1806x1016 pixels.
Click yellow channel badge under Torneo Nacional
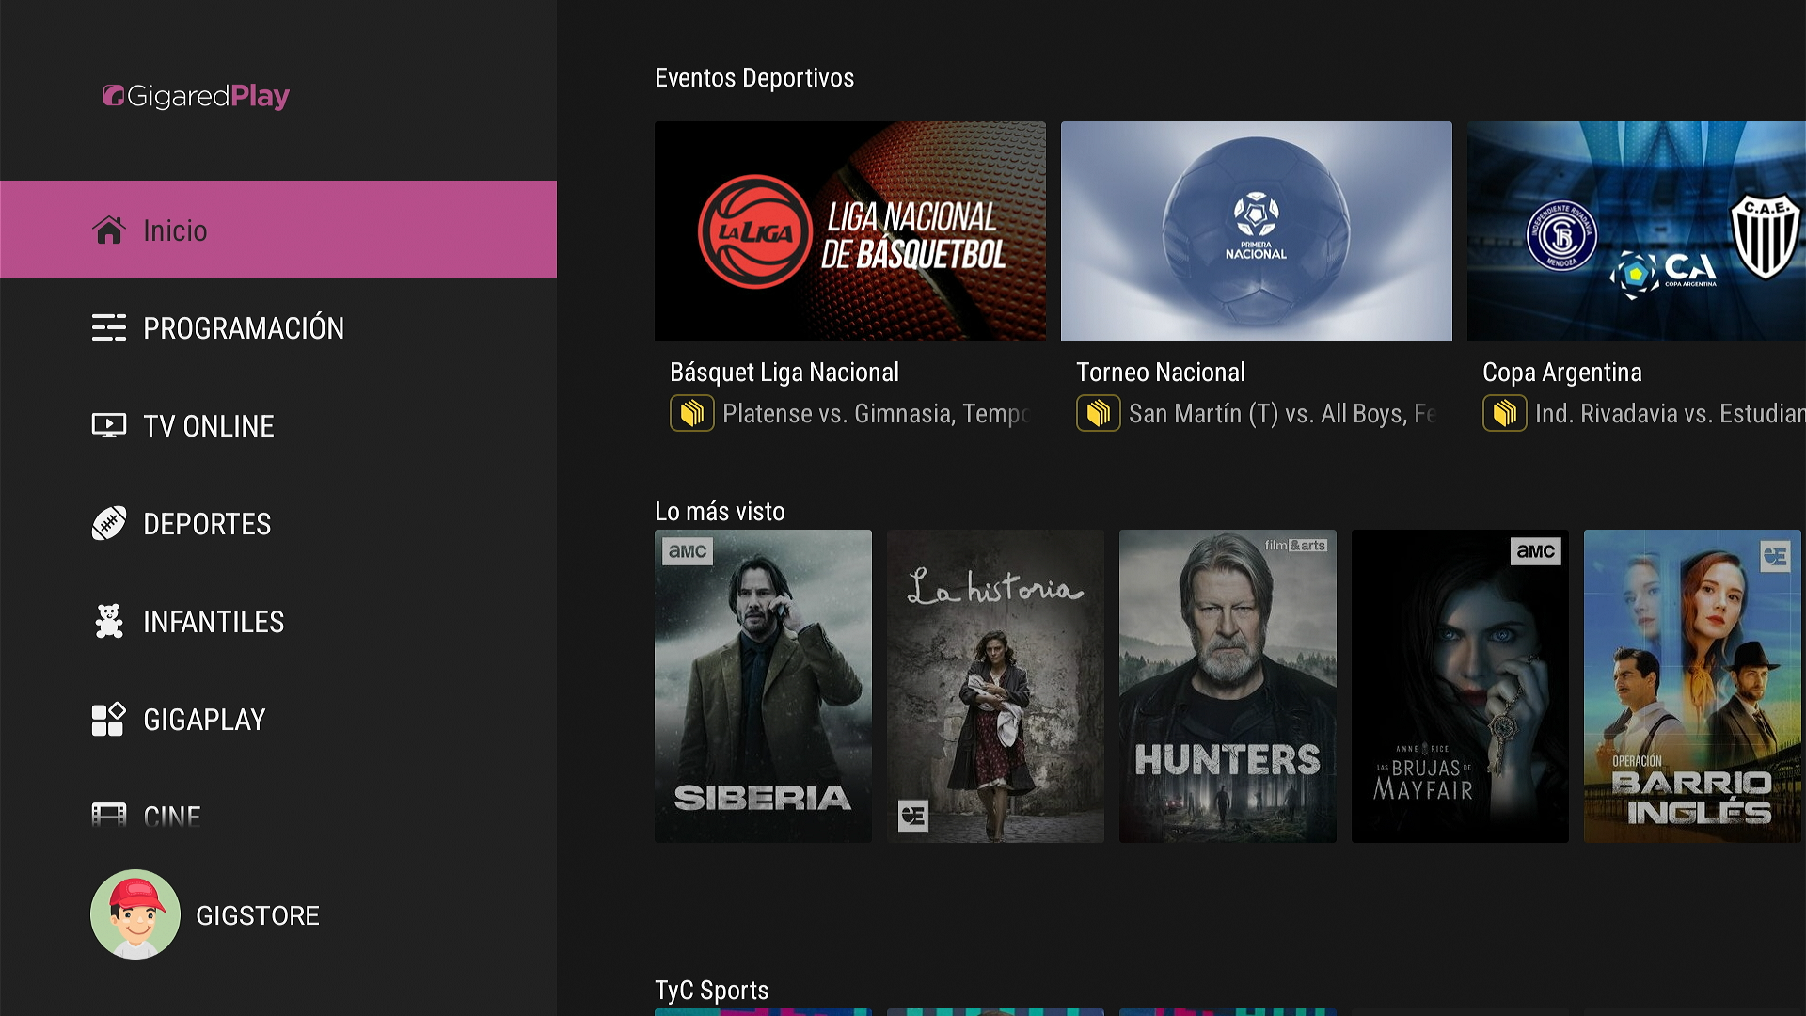point(1099,413)
